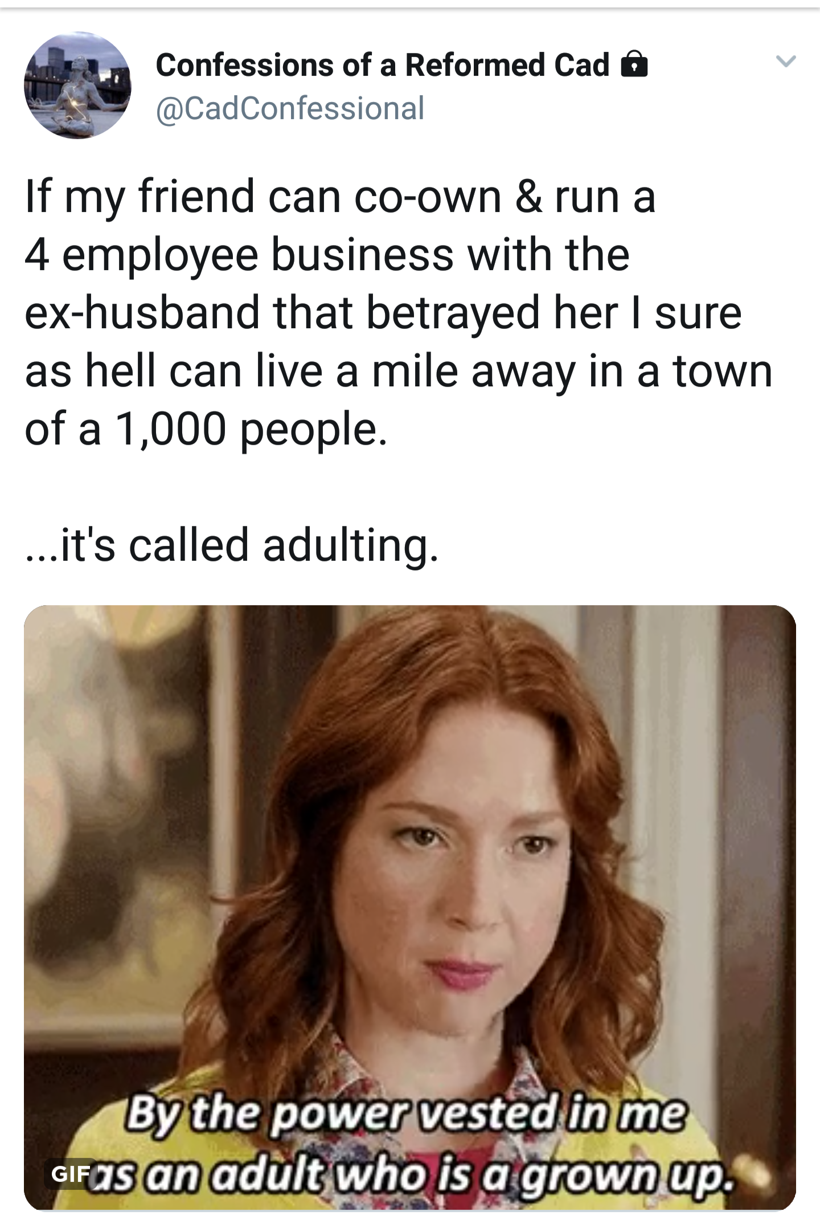Click the word "ex-husband" in the tweet
The width and height of the screenshot is (820, 1220).
point(142,312)
